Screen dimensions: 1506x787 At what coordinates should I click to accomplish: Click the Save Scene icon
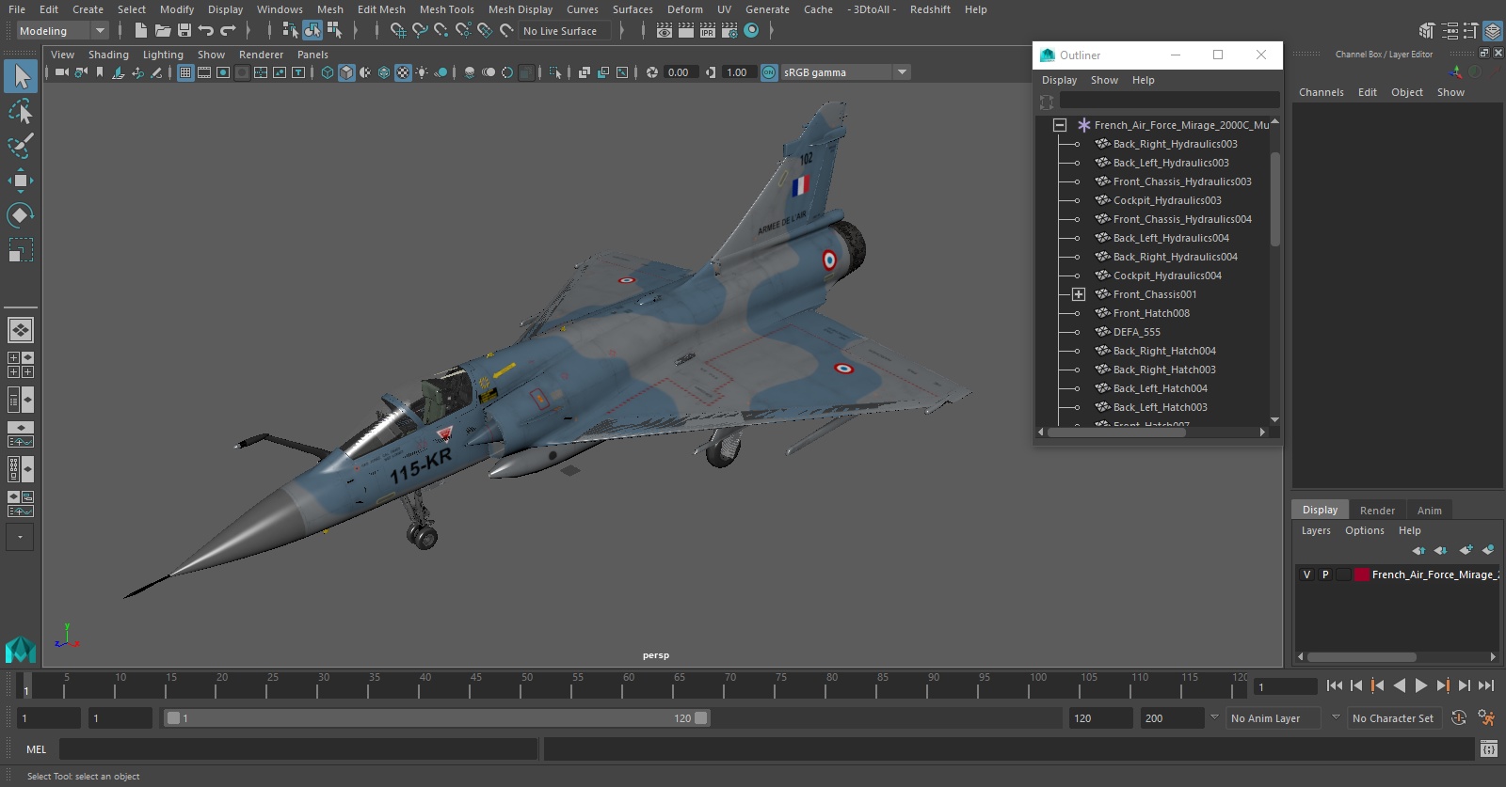click(184, 31)
